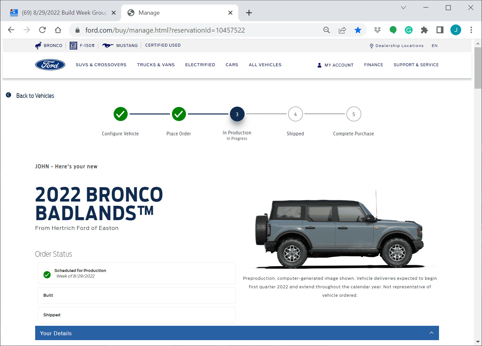Select step 4 Shipped
Screen dimensions: 482x346
click(x=295, y=114)
